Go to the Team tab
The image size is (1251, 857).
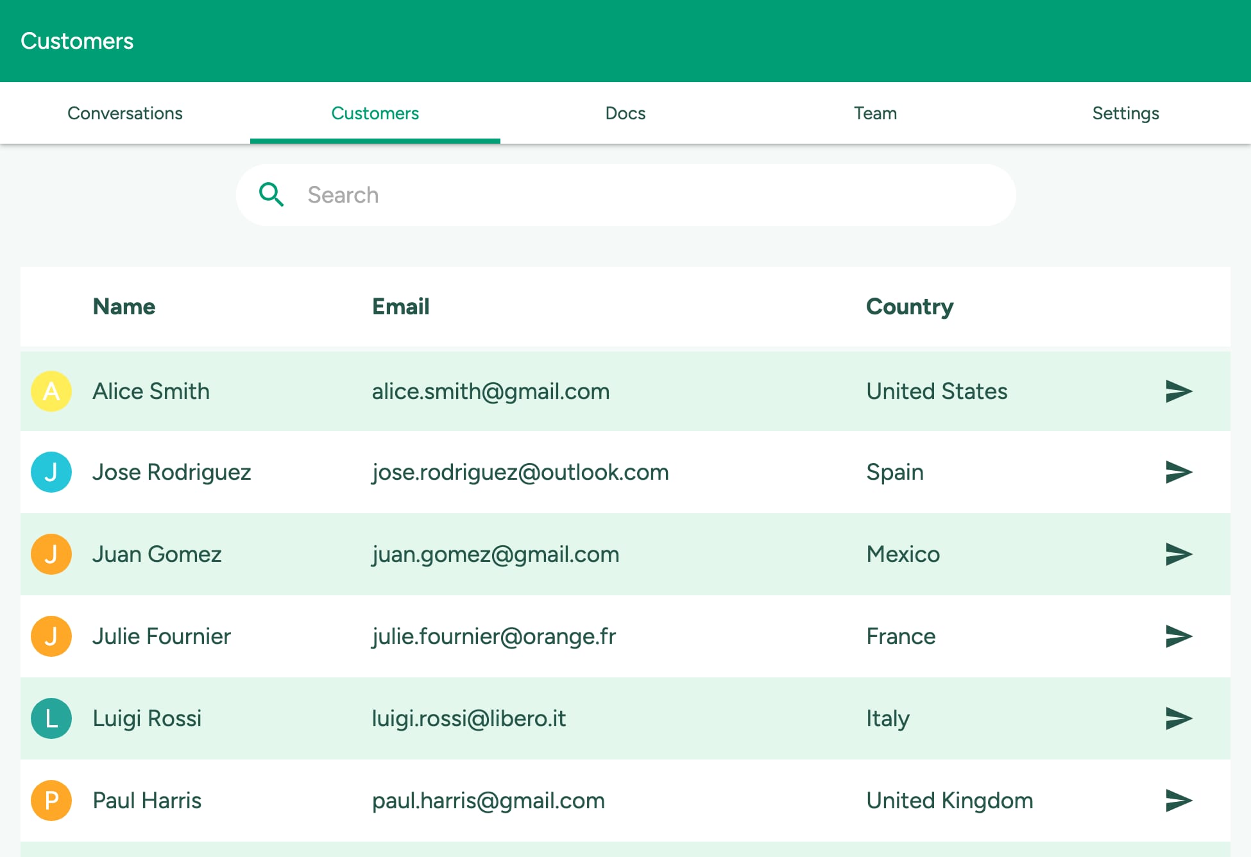coord(876,113)
